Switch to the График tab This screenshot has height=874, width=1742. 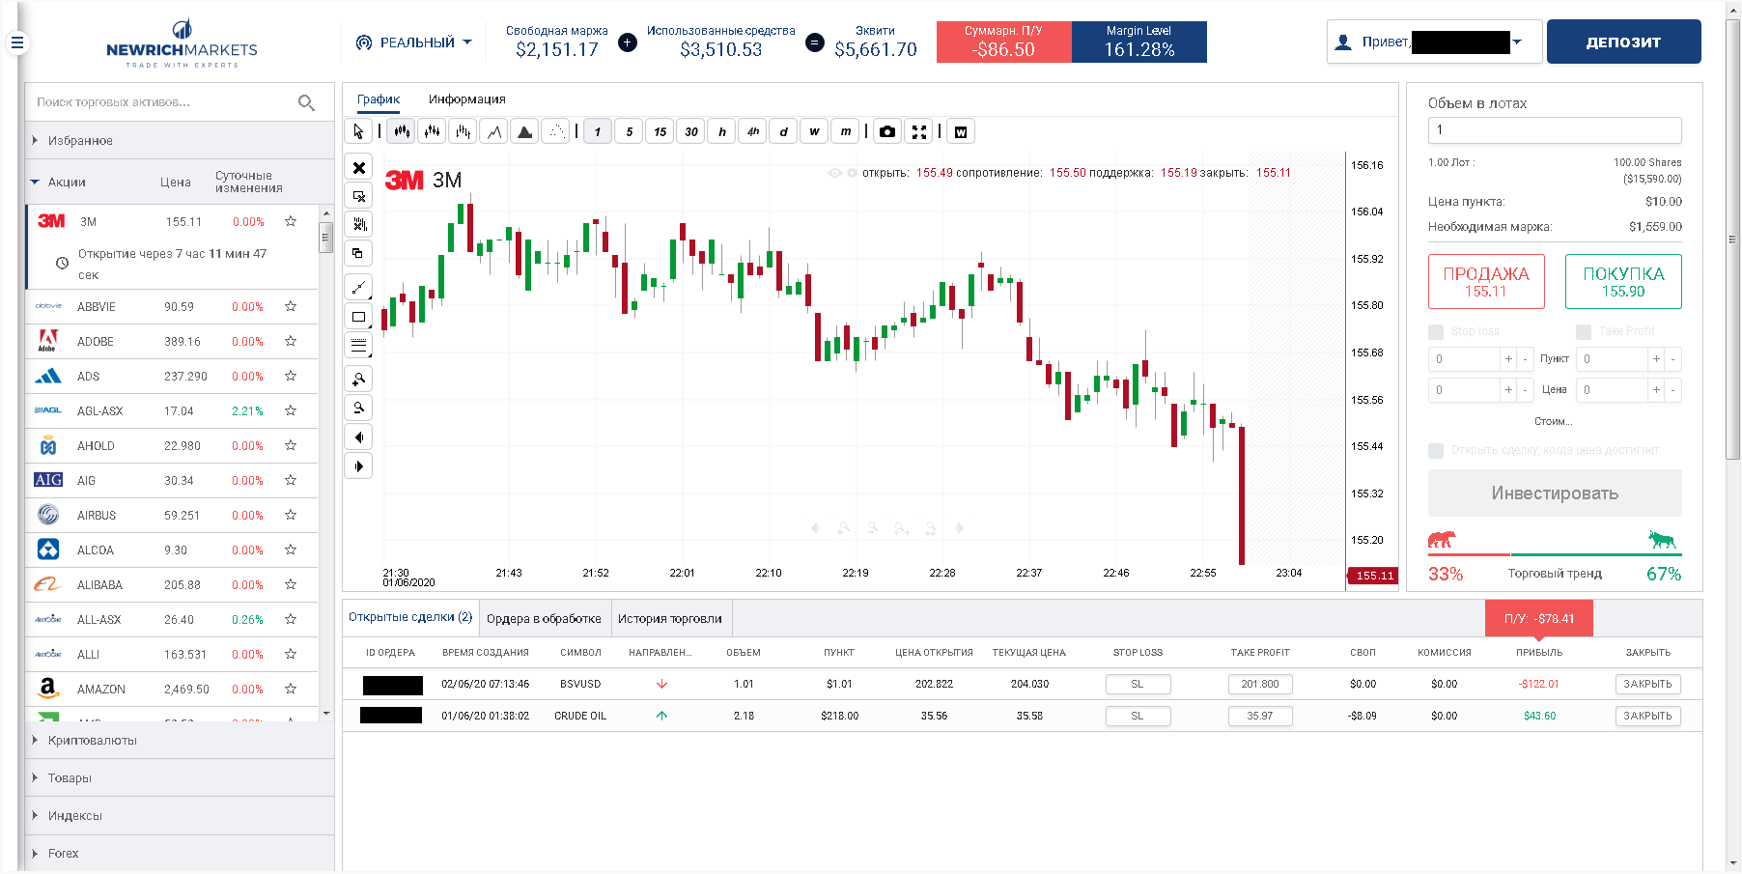[379, 99]
